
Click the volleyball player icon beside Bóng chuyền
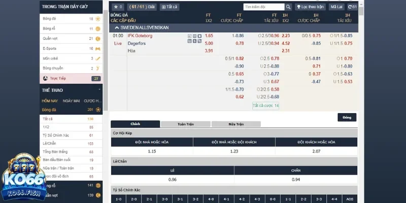98,68
